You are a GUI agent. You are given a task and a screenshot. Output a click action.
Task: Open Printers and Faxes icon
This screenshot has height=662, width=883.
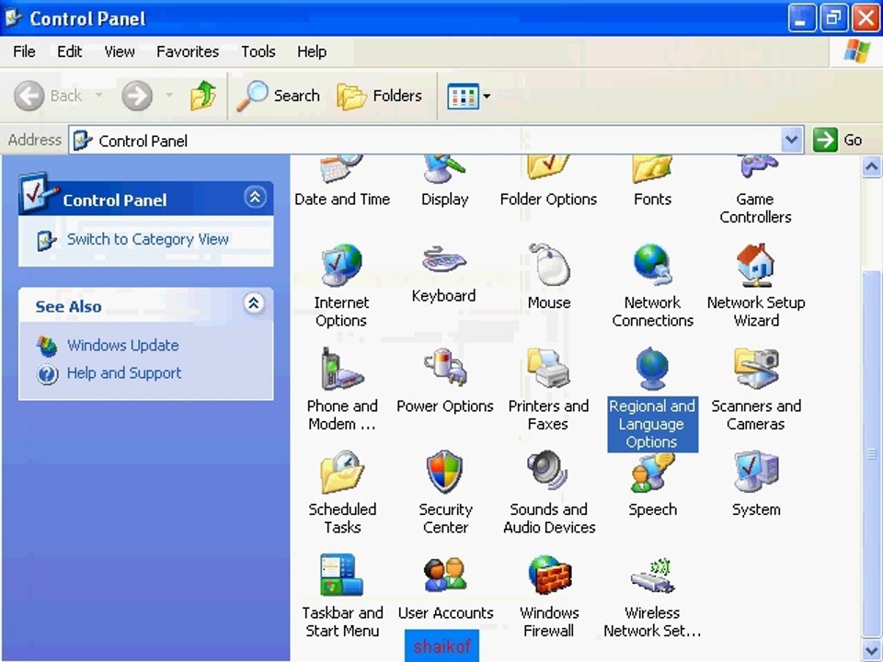tap(548, 368)
